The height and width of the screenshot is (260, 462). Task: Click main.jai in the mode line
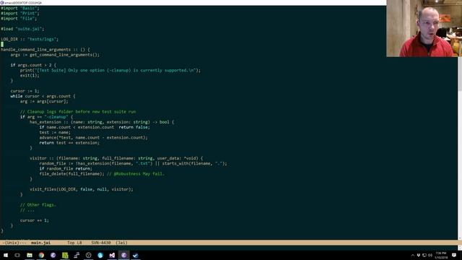point(40,243)
